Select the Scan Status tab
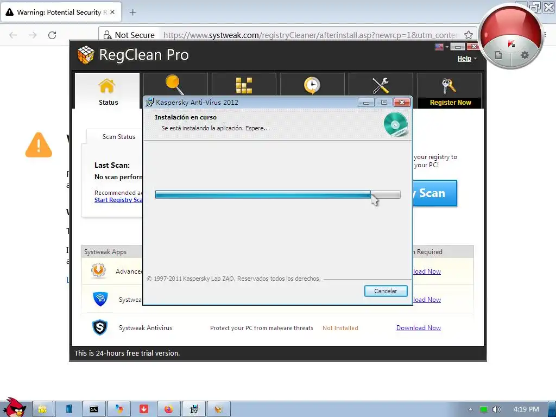The height and width of the screenshot is (417, 556). click(119, 136)
